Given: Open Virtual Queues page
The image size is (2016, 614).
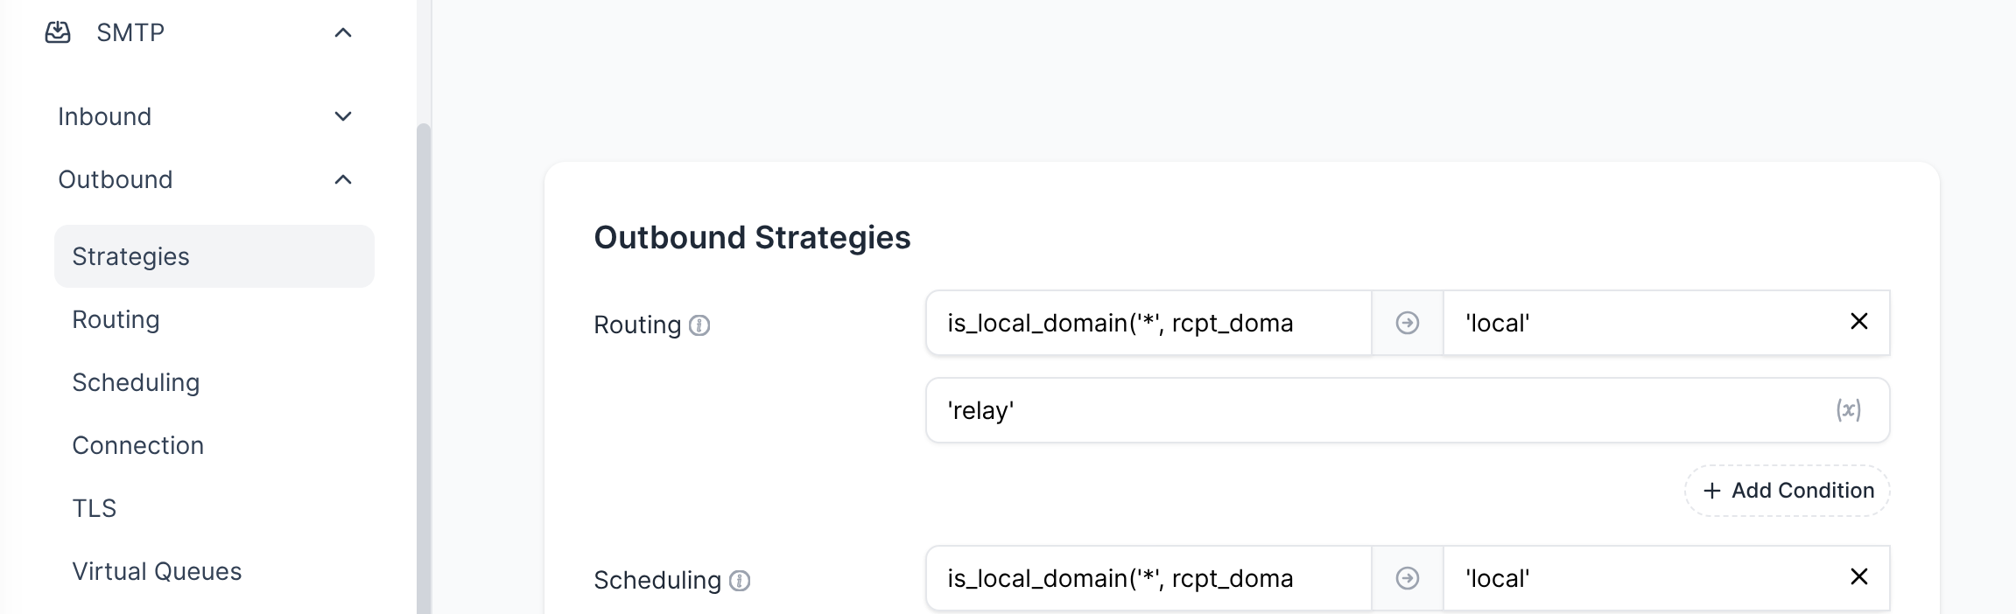Looking at the screenshot, I should [157, 571].
